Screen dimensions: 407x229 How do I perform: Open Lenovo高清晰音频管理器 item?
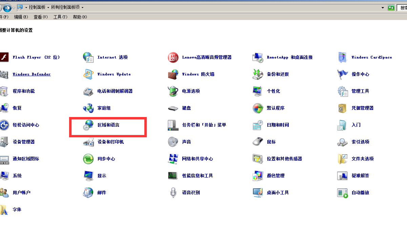coord(200,57)
